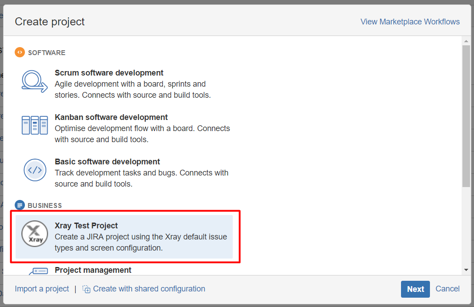Select Scrum software development template

coord(124,84)
